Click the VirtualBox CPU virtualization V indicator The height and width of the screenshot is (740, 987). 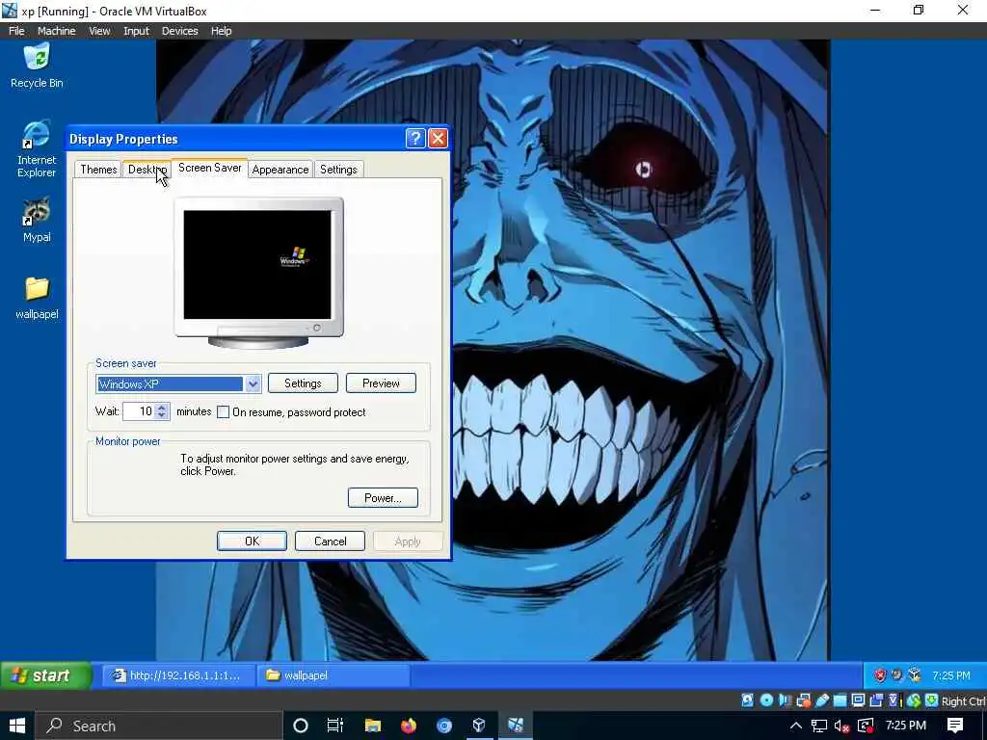[x=894, y=700]
